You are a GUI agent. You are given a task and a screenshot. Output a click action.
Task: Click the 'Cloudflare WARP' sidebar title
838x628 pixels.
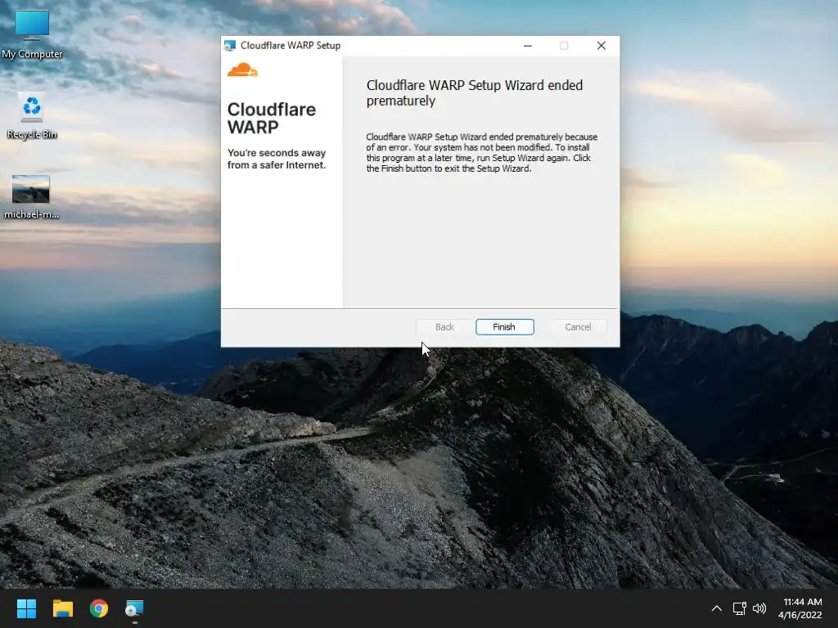tap(272, 118)
